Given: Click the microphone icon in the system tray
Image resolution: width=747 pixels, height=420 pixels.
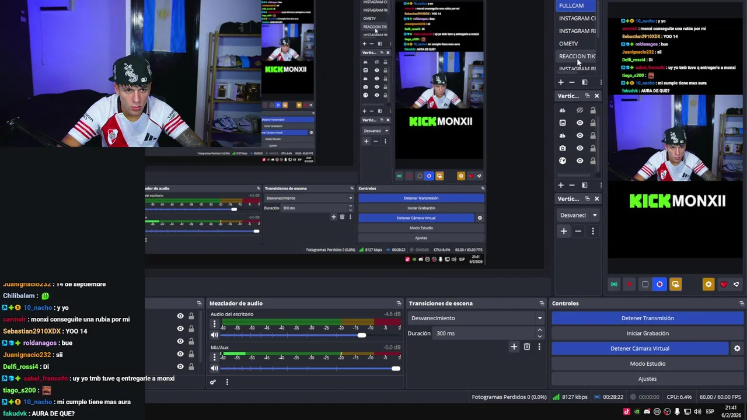Looking at the screenshot, I should pyautogui.click(x=677, y=411).
